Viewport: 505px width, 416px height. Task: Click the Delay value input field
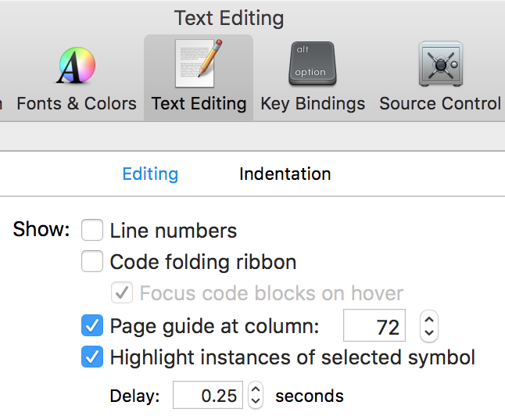tap(208, 396)
